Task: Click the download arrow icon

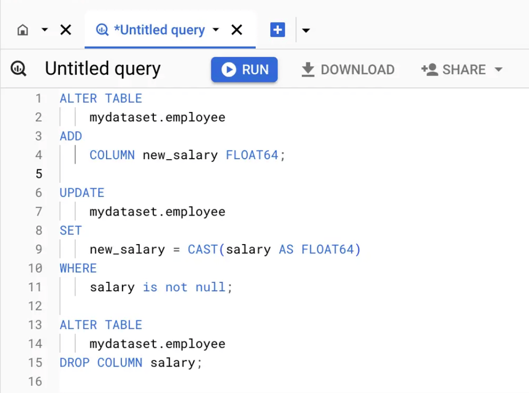Action: click(x=308, y=70)
